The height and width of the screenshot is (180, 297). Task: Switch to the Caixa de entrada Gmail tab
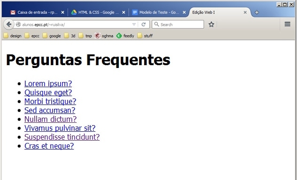coord(34,13)
